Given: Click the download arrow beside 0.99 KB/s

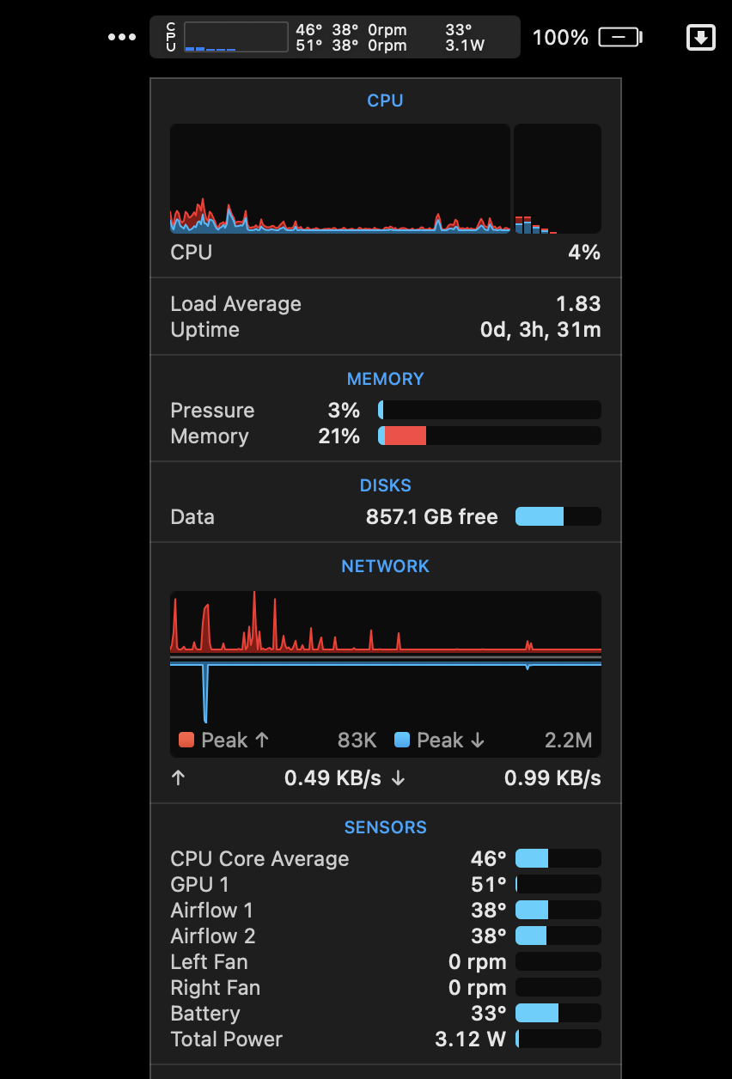Looking at the screenshot, I should 398,778.
